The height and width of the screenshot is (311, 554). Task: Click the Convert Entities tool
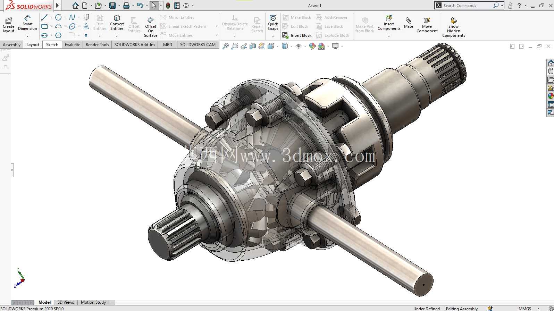[x=117, y=23]
